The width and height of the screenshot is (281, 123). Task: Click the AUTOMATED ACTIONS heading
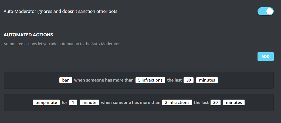28,35
